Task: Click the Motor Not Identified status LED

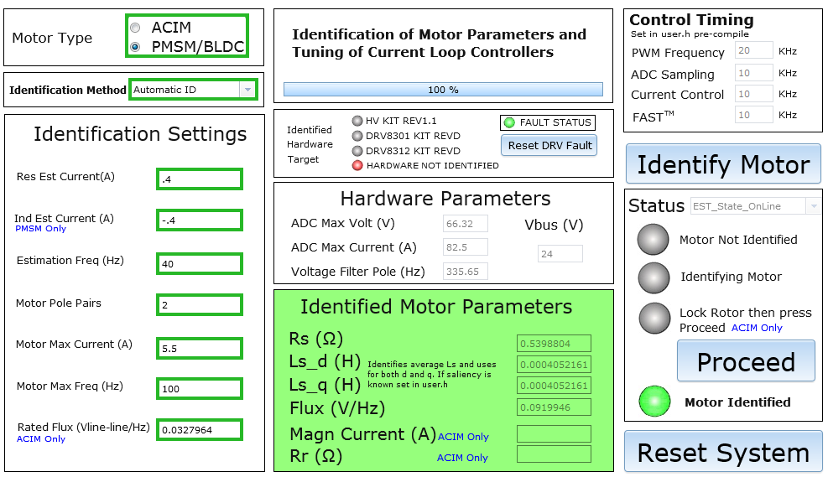Action: click(654, 240)
